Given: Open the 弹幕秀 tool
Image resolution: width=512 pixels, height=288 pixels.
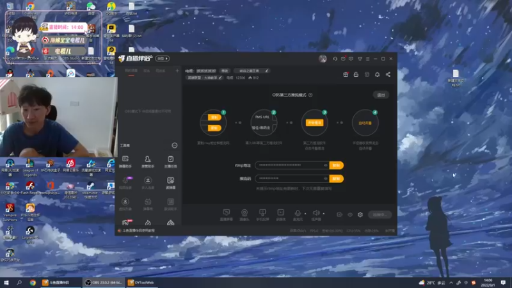Looking at the screenshot, I should point(148,204).
